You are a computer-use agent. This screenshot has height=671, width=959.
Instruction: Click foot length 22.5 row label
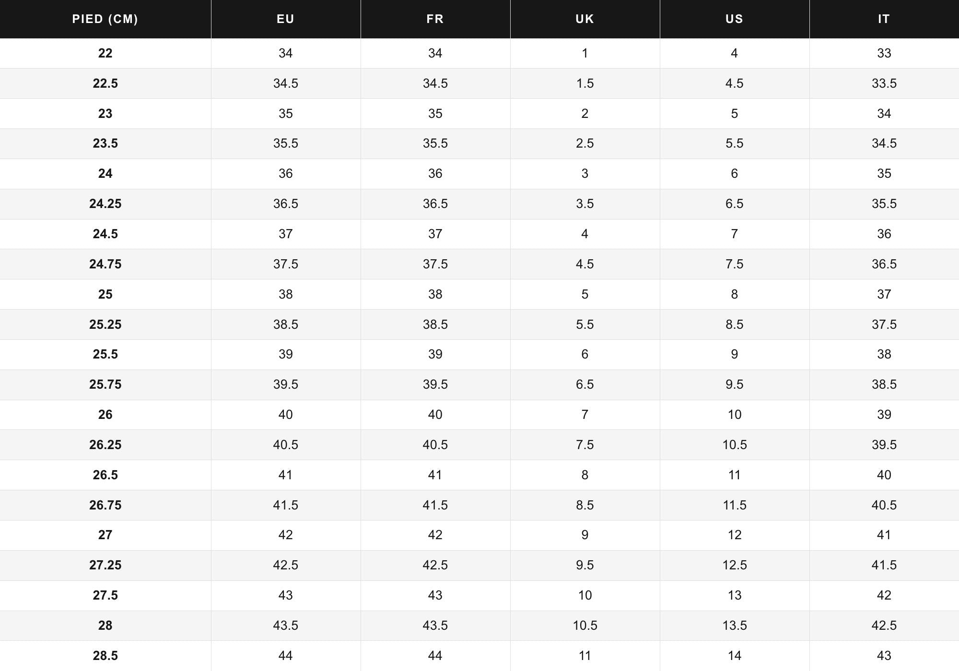click(x=105, y=83)
